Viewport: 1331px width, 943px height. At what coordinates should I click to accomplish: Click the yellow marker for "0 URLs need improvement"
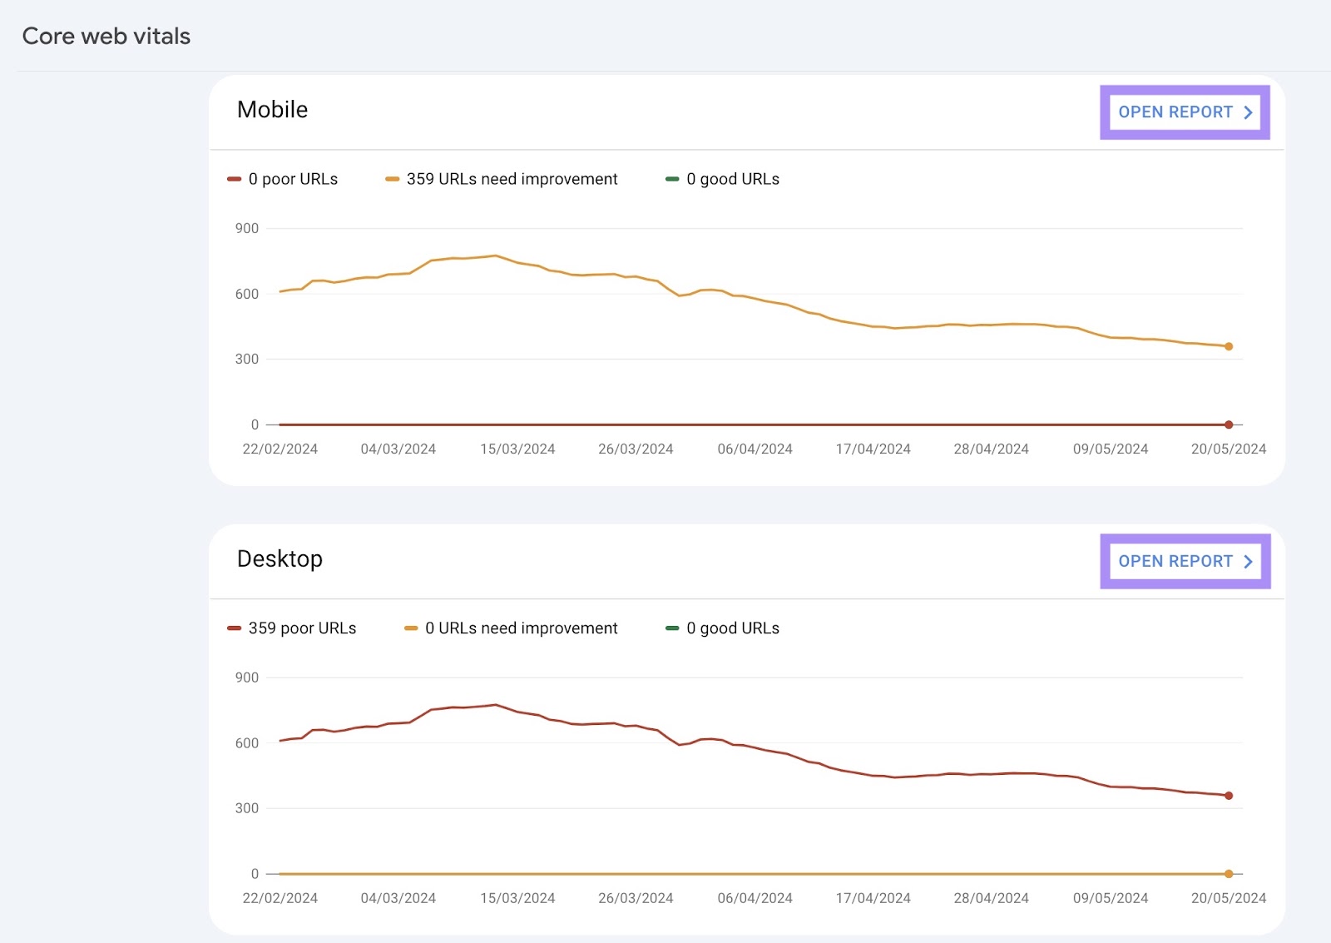410,628
